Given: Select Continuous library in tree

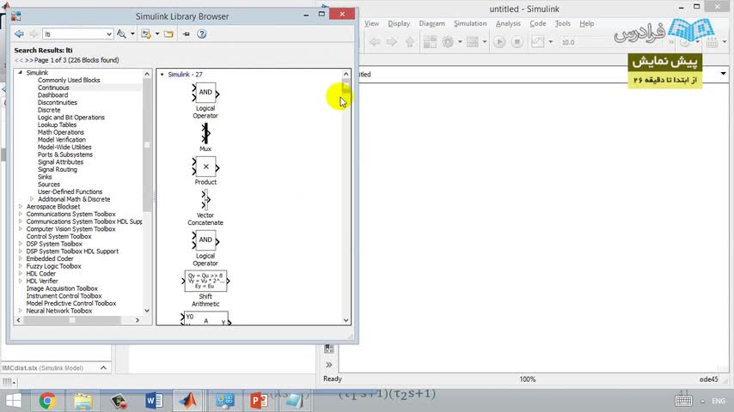Looking at the screenshot, I should (x=53, y=88).
